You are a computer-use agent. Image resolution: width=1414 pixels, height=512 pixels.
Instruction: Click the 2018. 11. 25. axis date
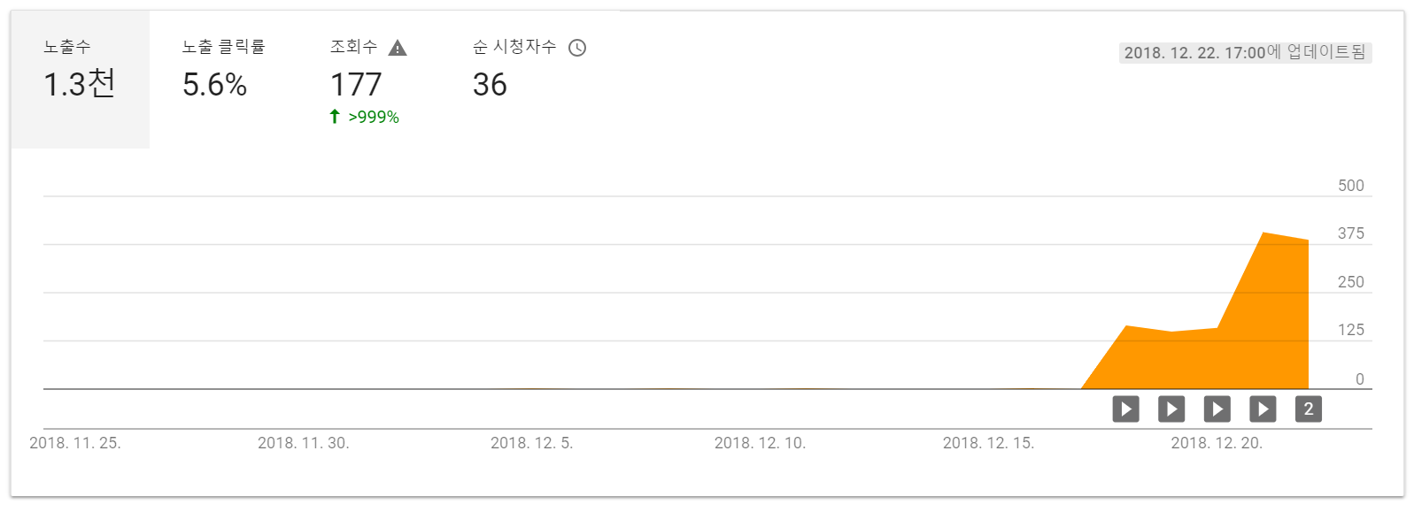(75, 443)
